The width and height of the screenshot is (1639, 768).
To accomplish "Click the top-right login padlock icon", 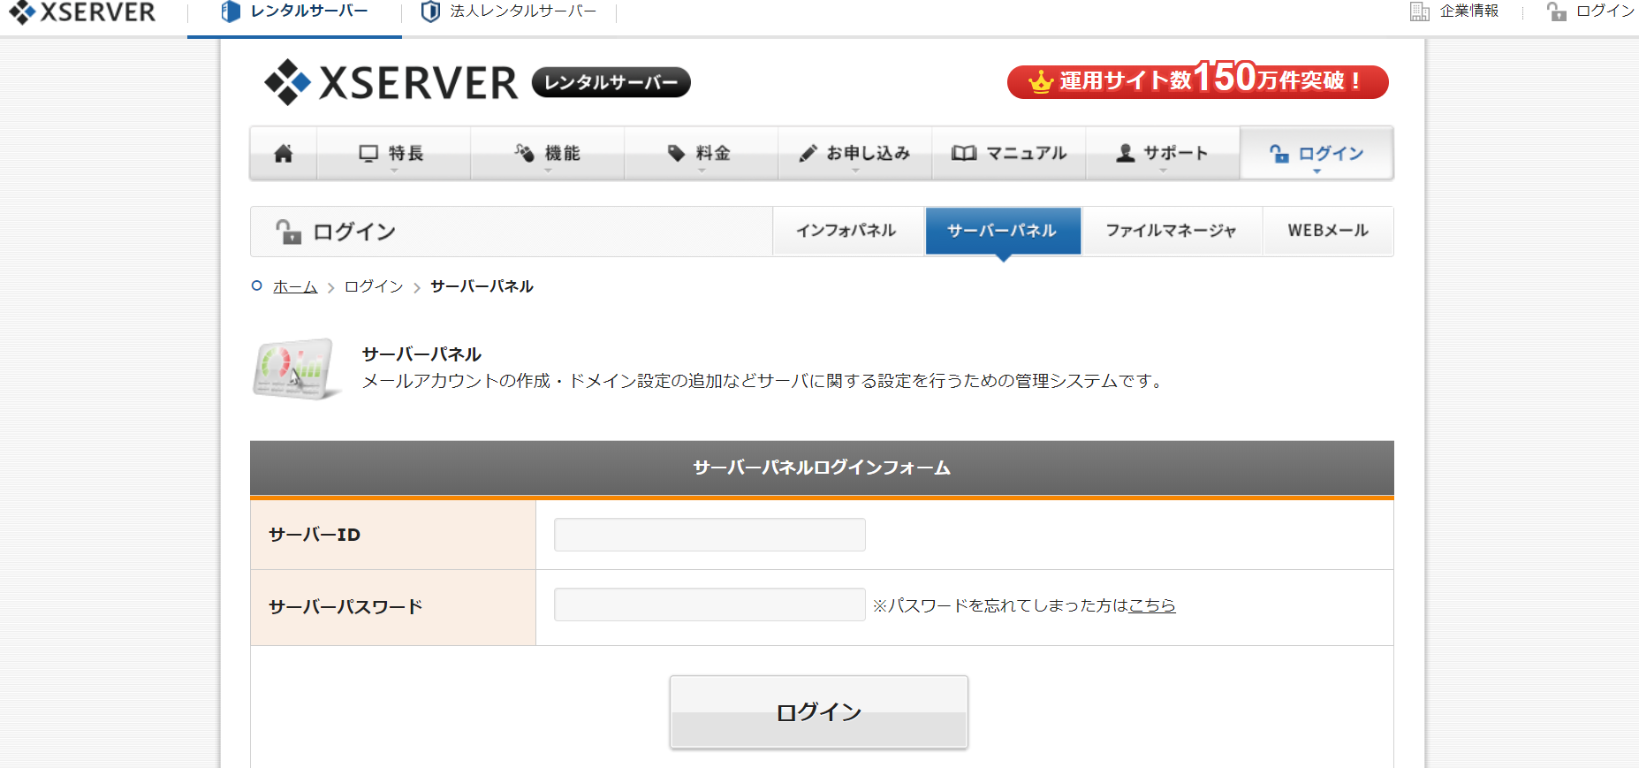I will pyautogui.click(x=1556, y=11).
